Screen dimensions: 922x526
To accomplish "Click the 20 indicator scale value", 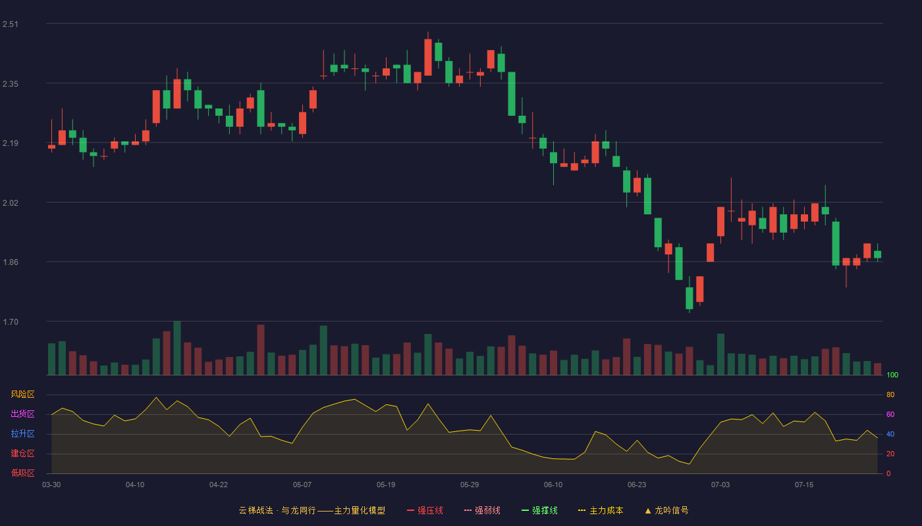I will 890,454.
